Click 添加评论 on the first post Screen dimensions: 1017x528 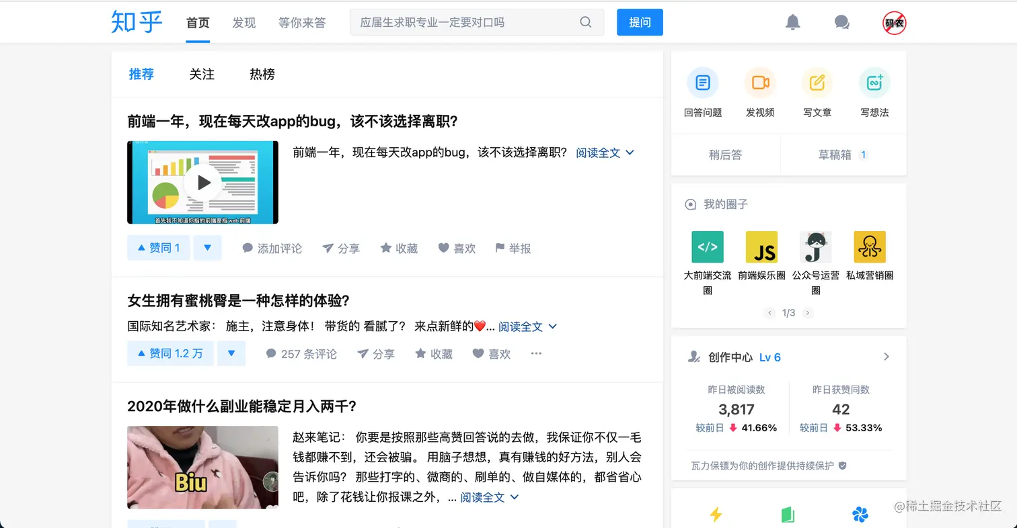tap(272, 248)
